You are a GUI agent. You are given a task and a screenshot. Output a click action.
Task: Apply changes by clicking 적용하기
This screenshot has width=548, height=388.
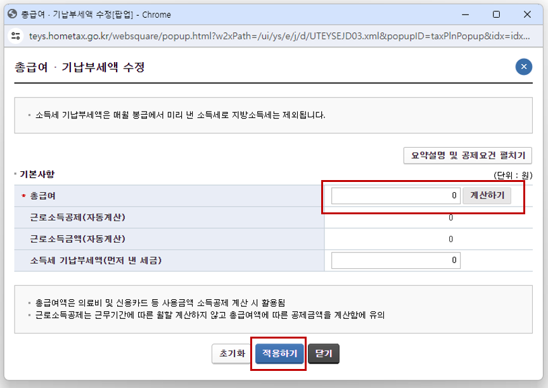278,354
